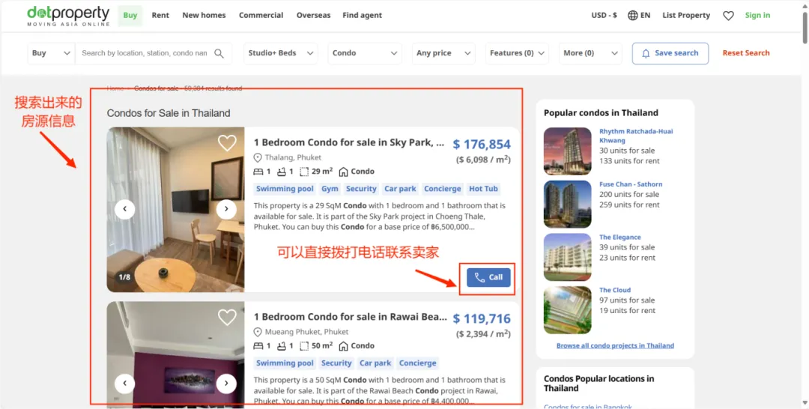Go to the Rent tab
The height and width of the screenshot is (409, 809).
[160, 16]
